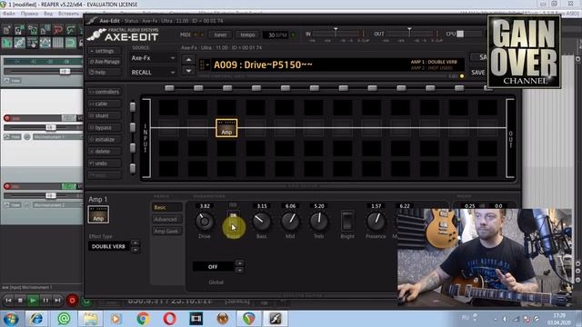This screenshot has height=327, width=582.
Task: Click the initialize button
Action: pos(105,139)
